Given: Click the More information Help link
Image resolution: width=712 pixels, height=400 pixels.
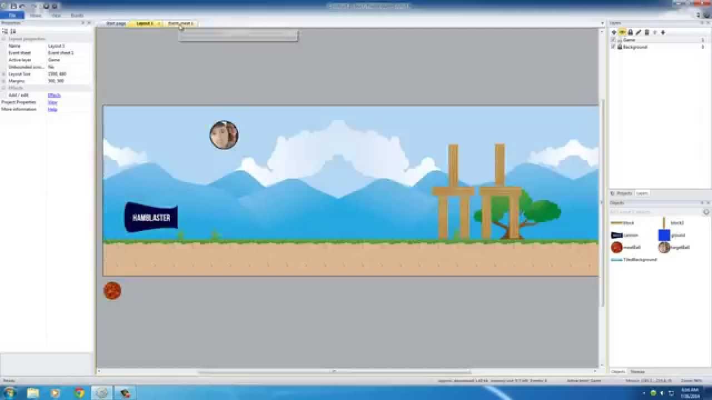Looking at the screenshot, I should pyautogui.click(x=52, y=109).
